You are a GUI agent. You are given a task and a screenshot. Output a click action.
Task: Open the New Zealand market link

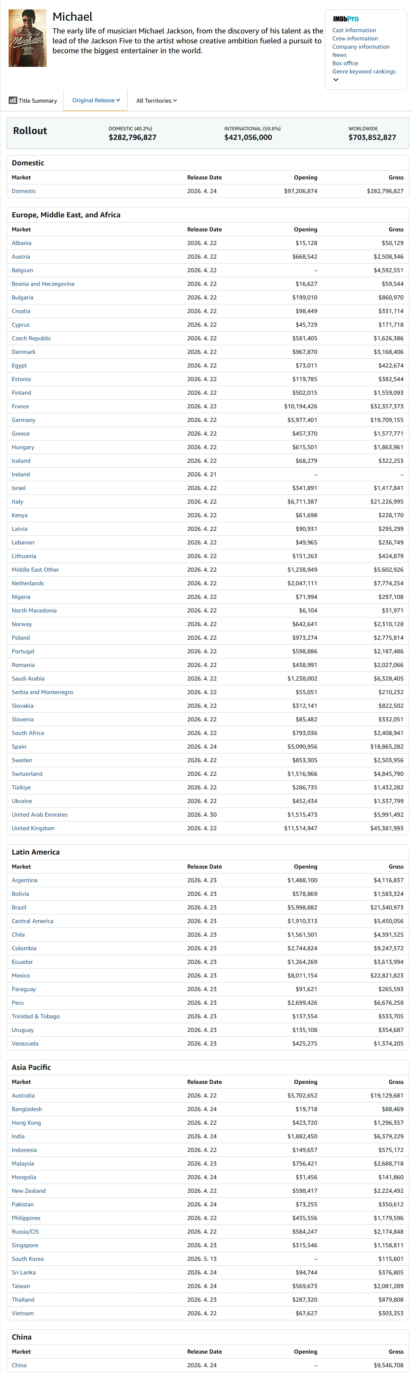point(29,1191)
